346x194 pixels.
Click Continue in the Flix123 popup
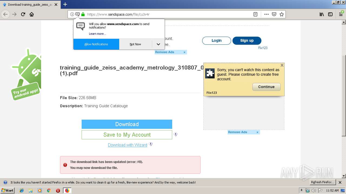266,87
